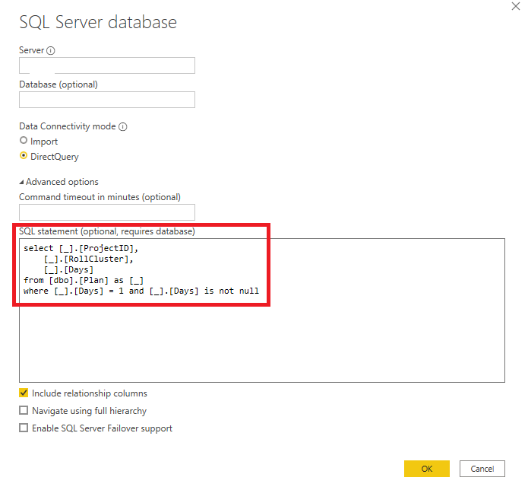Click the Data Connectivity mode info icon
Screen dimensions: 528x487
pos(123,126)
